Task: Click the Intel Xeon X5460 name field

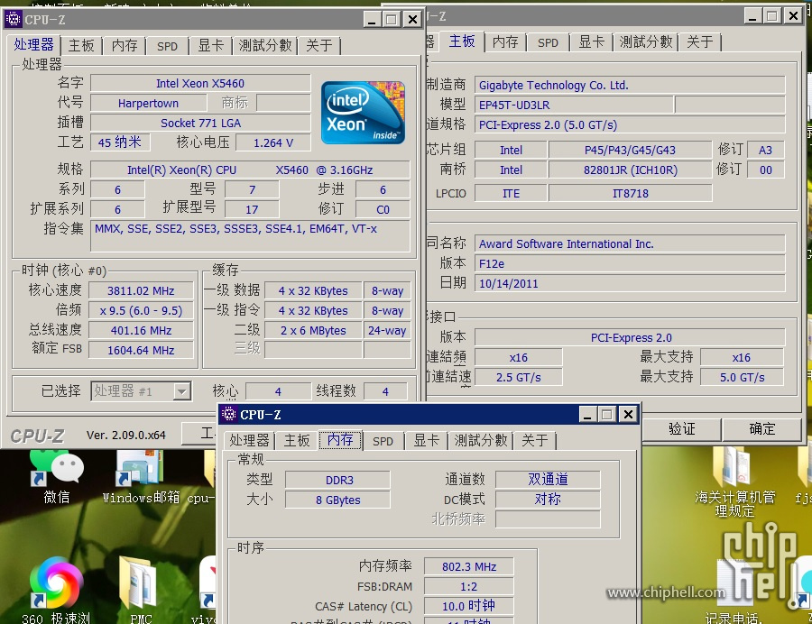Action: point(200,83)
